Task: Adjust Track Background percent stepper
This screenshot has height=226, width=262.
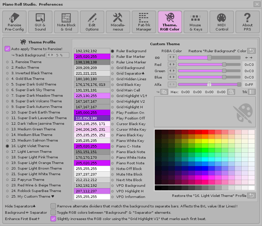Action: (x=50, y=55)
